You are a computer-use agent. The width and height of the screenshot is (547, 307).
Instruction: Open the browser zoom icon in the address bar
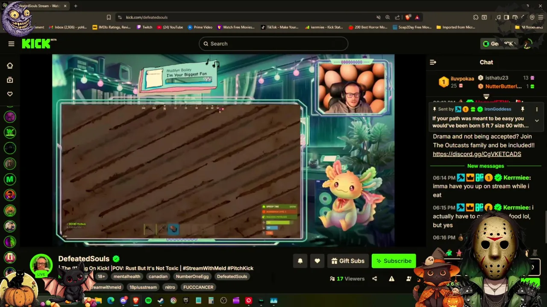point(388,17)
